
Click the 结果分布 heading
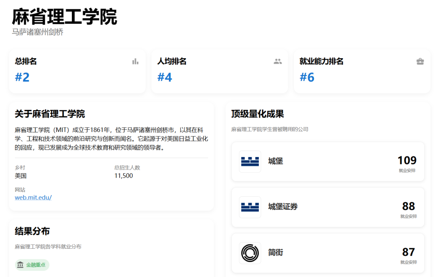[x=32, y=231]
